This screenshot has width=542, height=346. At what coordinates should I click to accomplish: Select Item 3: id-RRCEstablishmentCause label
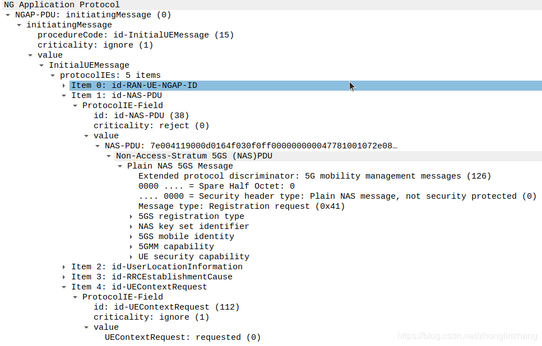coord(152,277)
